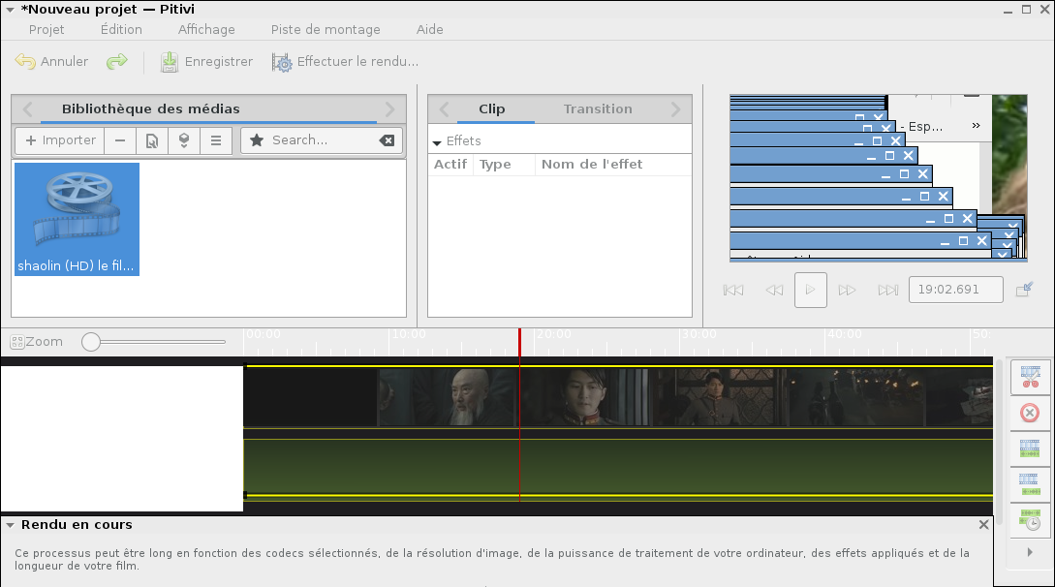Click the 30:00 mark on ruler

click(699, 334)
